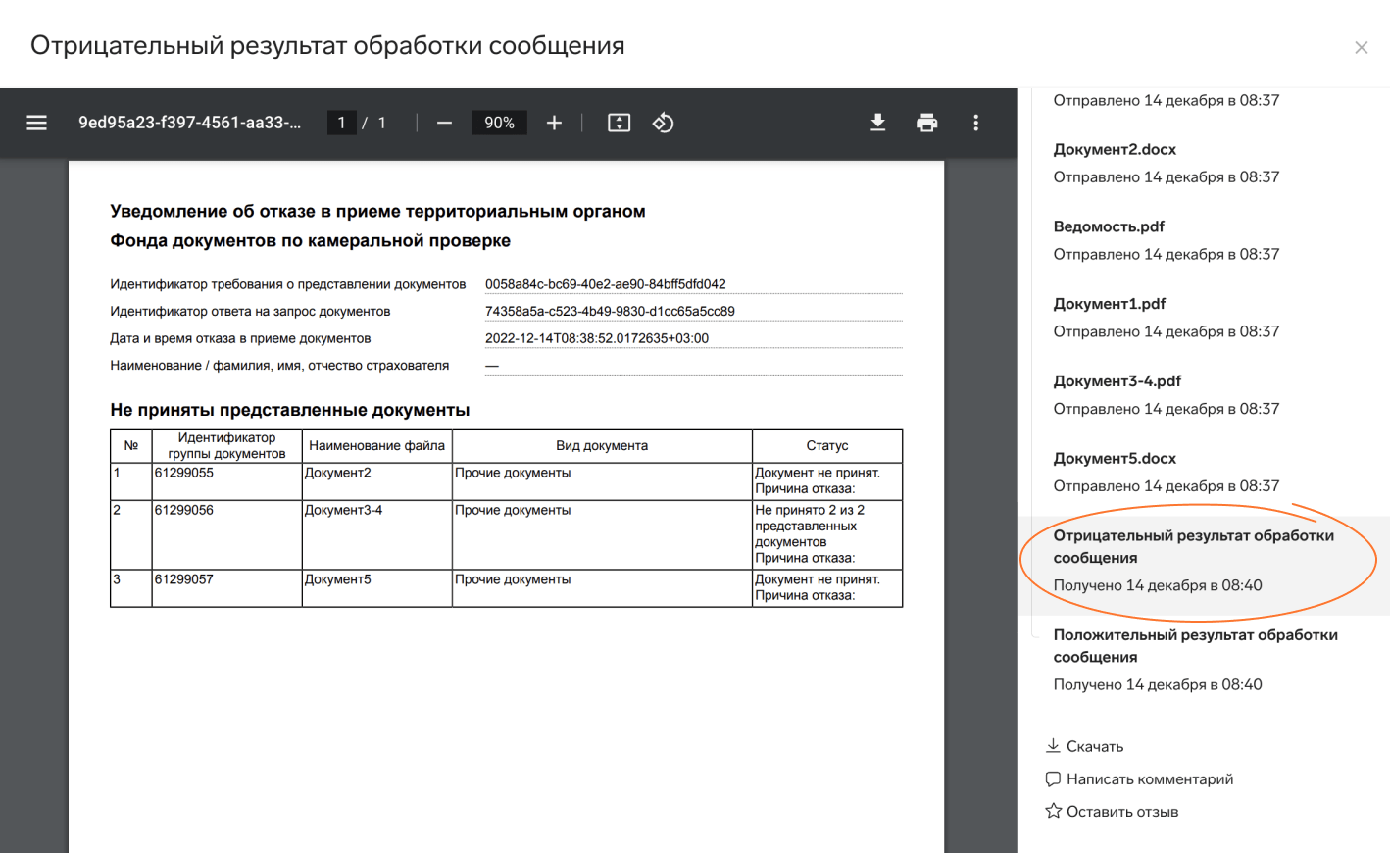Download the PDF from viewer toolbar

point(878,123)
